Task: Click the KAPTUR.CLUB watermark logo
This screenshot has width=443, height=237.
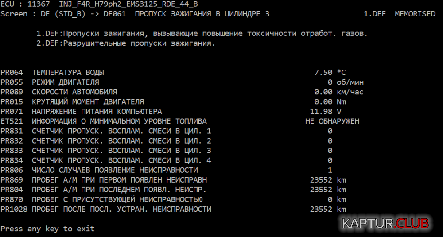Action: 385,223
